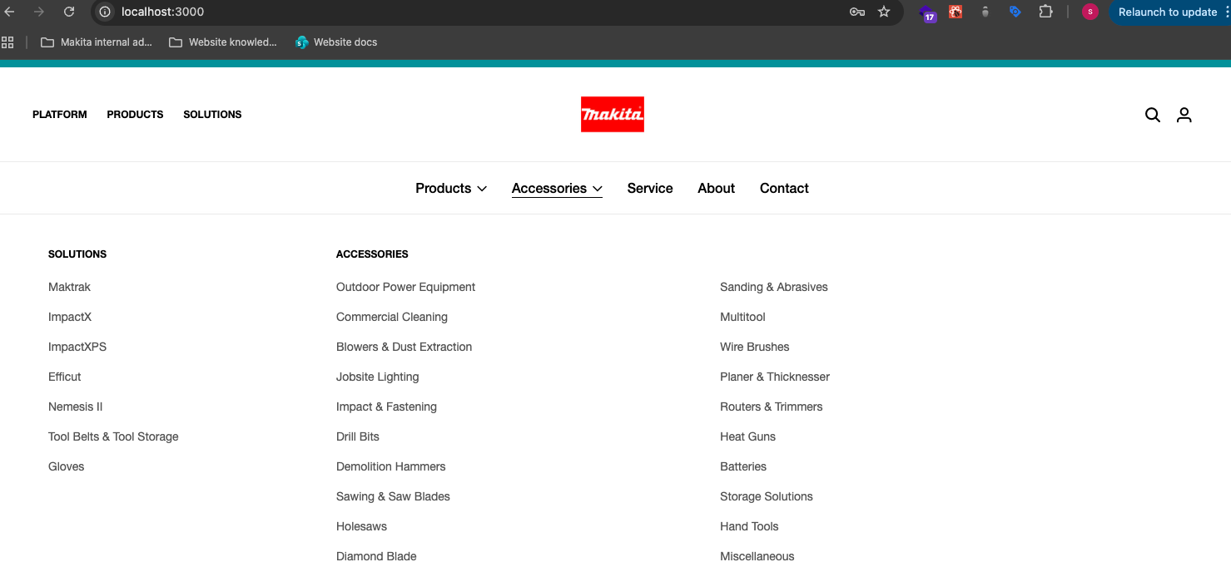Image resolution: width=1231 pixels, height=562 pixels.
Task: Open Miscellaneous link
Action: coord(757,556)
